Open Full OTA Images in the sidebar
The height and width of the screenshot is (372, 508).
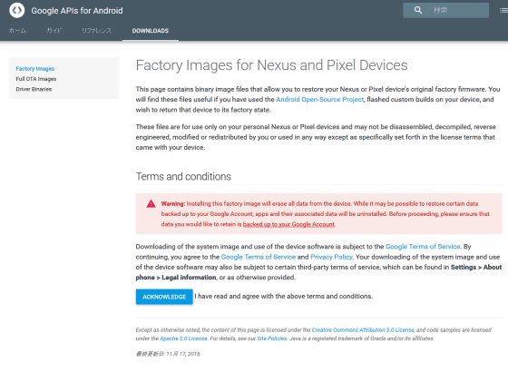point(36,79)
